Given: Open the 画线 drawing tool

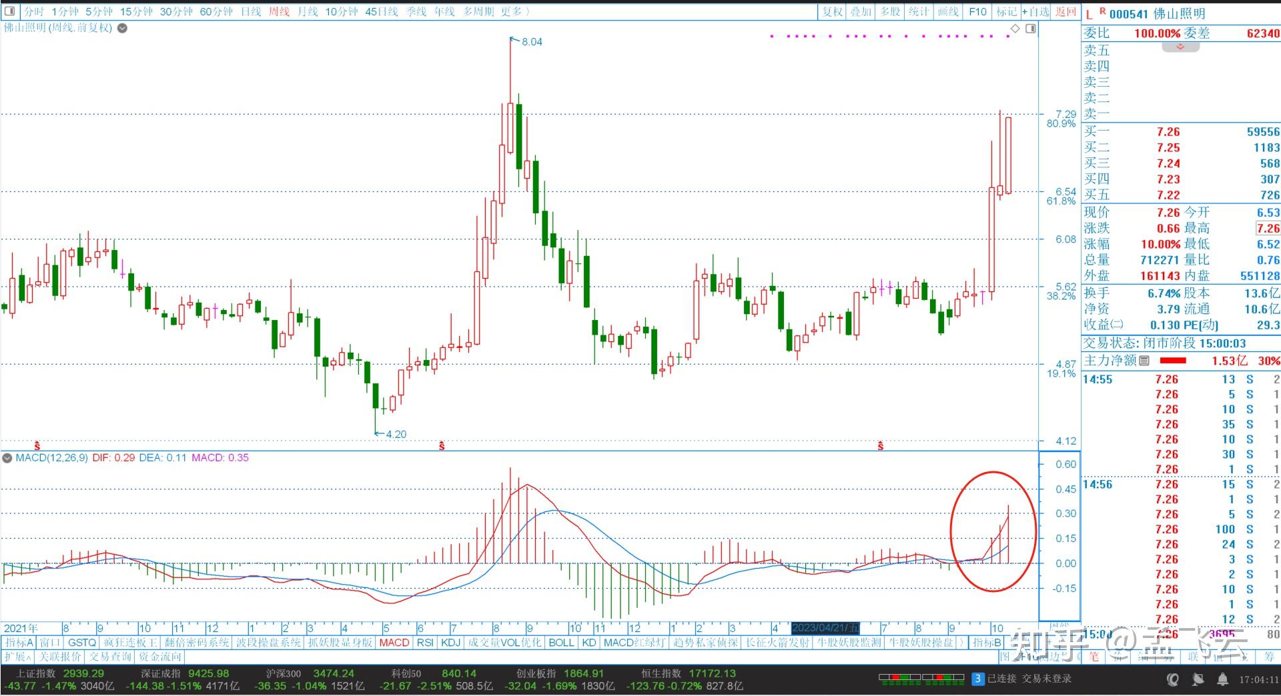Looking at the screenshot, I should pos(947,11).
